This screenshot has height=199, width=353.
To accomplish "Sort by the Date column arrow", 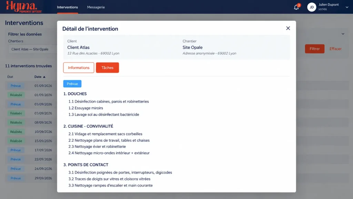I will click(44, 77).
